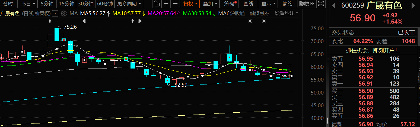Screen dimensions: 420x127
Task: Open the MA indicator settings gear
Action: pos(64,14)
